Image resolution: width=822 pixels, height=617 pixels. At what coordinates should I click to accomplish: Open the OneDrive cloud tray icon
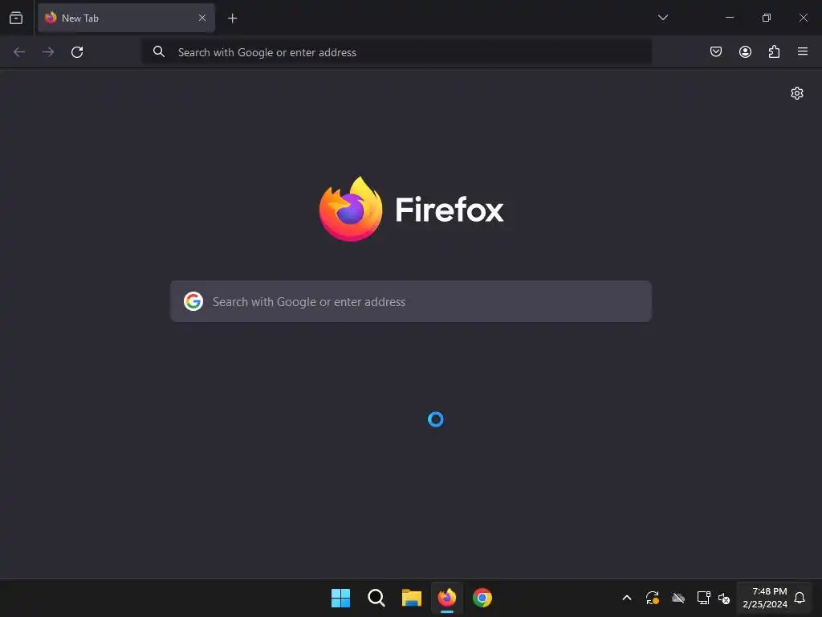click(678, 598)
